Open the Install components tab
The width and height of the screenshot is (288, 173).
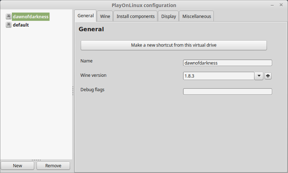[135, 16]
